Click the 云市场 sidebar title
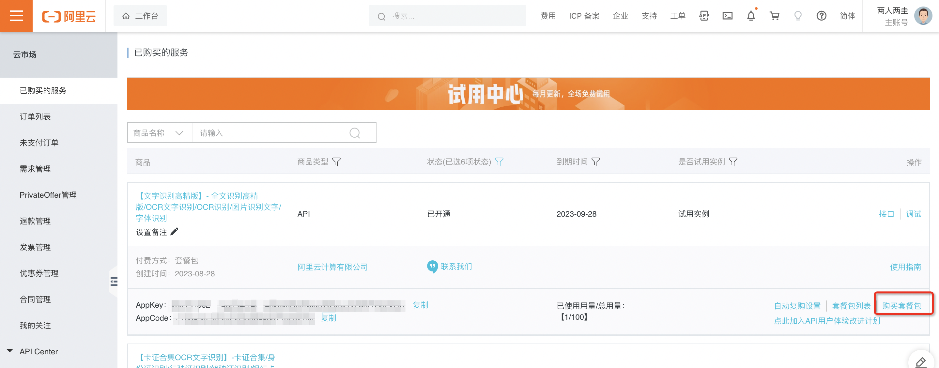Image resolution: width=939 pixels, height=368 pixels. (x=25, y=55)
